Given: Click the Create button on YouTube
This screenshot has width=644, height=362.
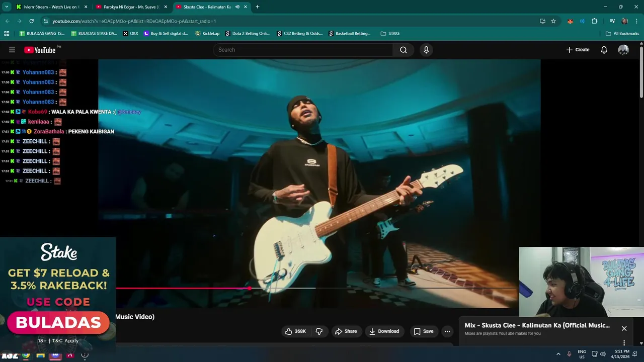Looking at the screenshot, I should 578,50.
